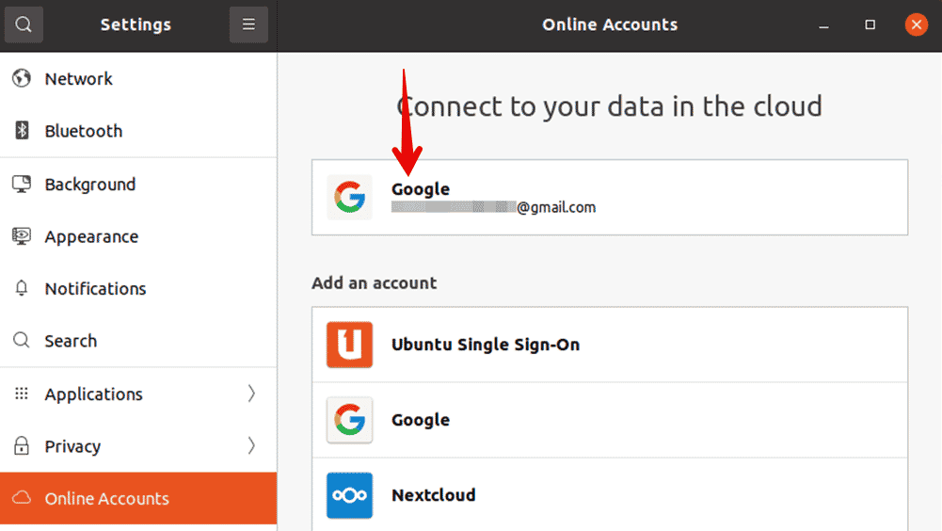Select the Online Accounts sidebar entry

[138, 498]
